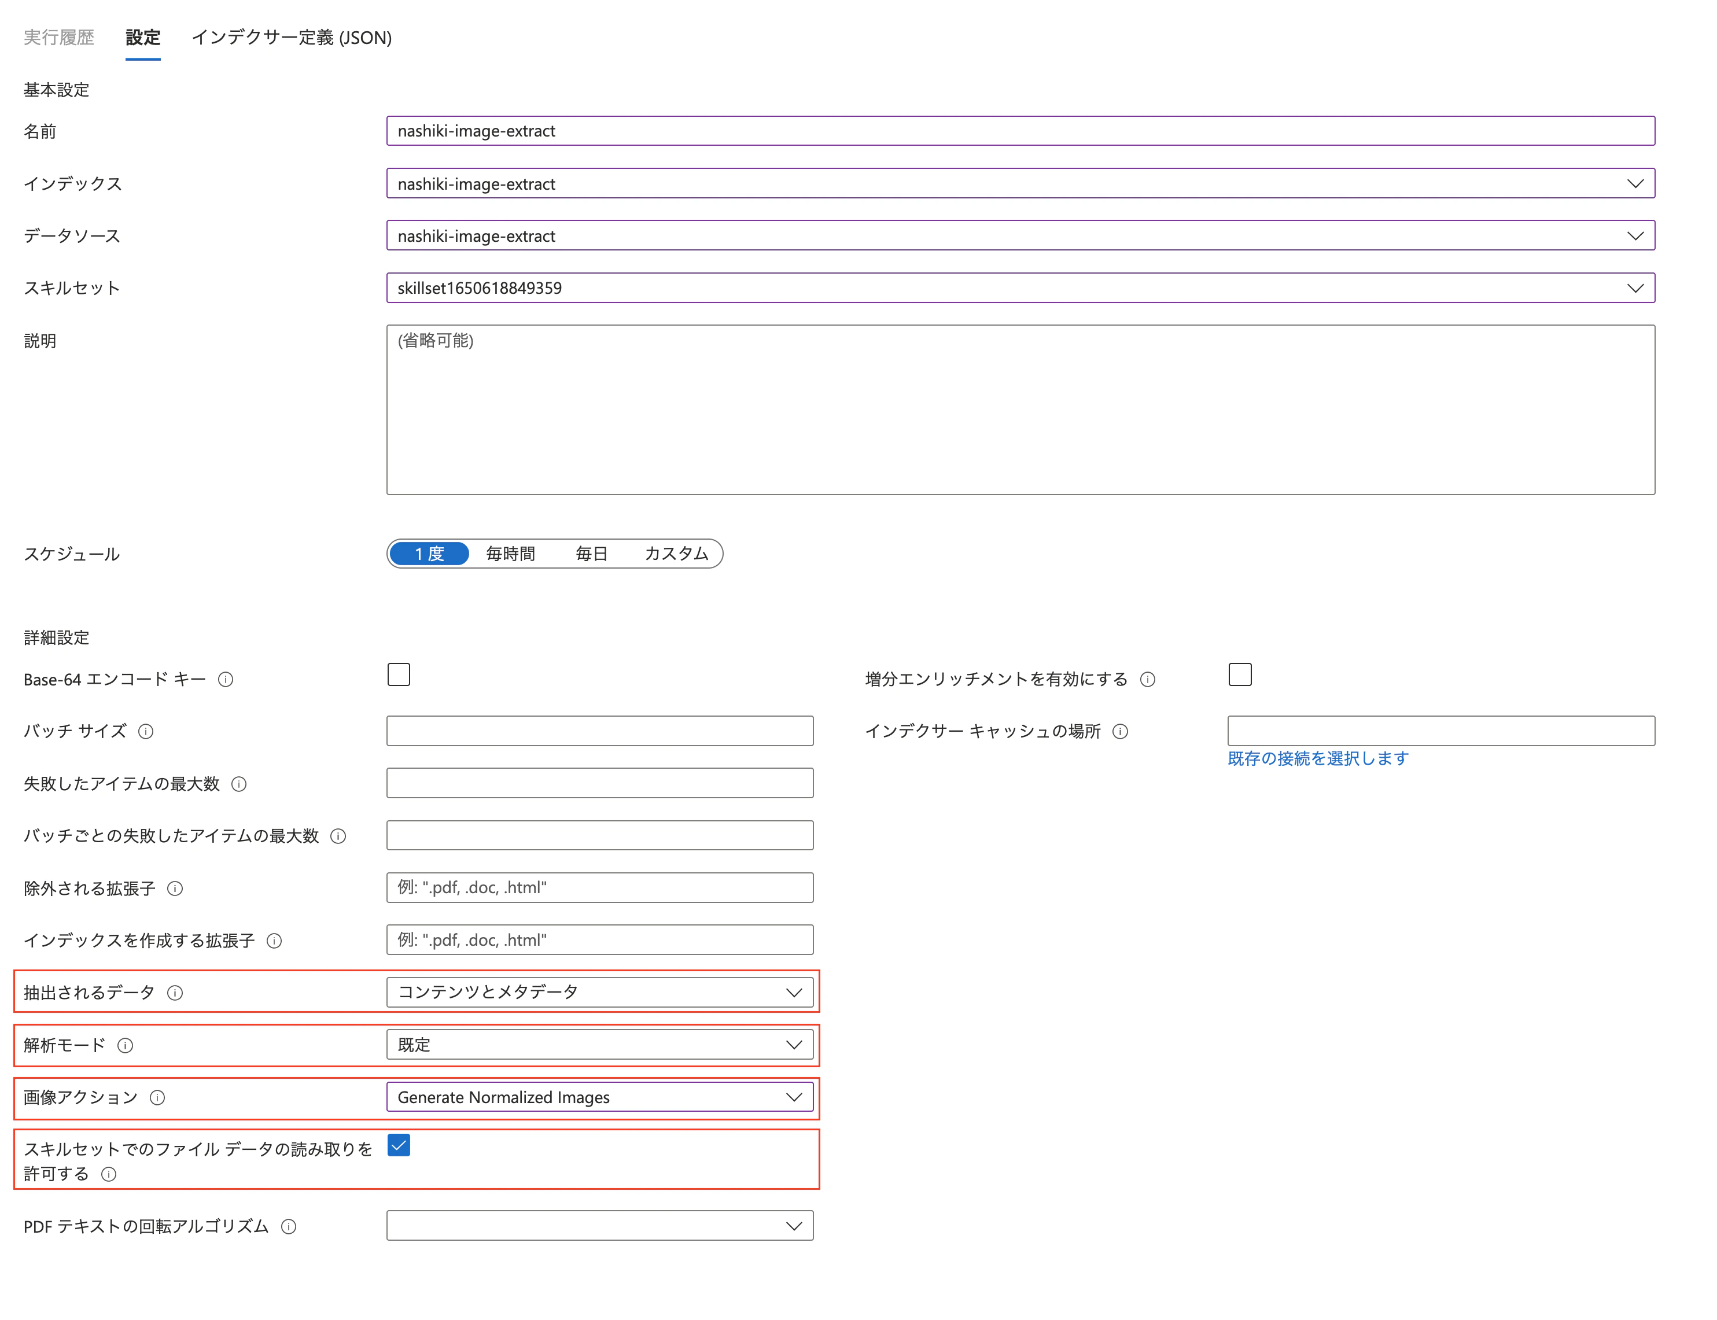1717x1320 pixels.
Task: Click info icon for インデックスを作成する拡張子
Action: point(274,941)
